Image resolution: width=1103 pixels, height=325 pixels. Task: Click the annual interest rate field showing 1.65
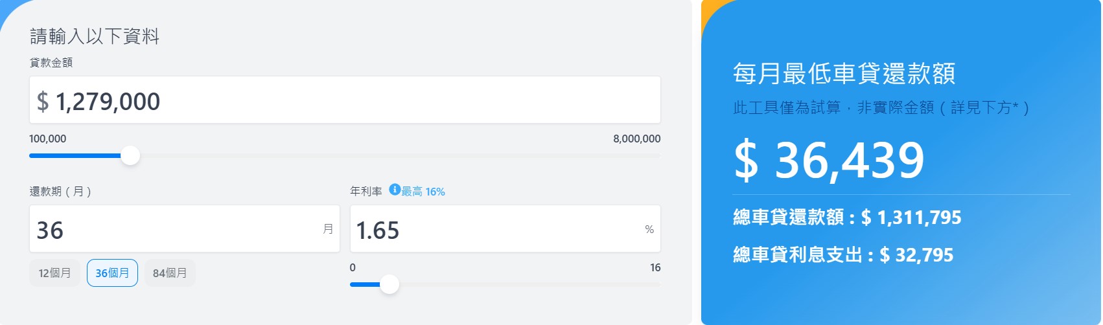click(505, 229)
